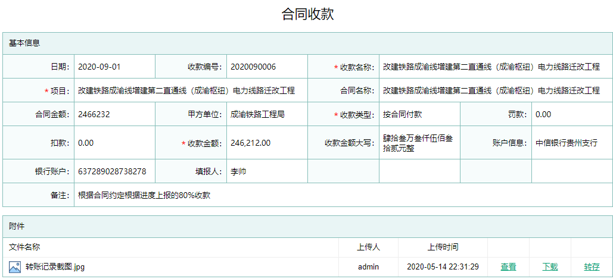Screen dimensions: 613x279
Task: Click the 日期 field label
Action: 60,67
